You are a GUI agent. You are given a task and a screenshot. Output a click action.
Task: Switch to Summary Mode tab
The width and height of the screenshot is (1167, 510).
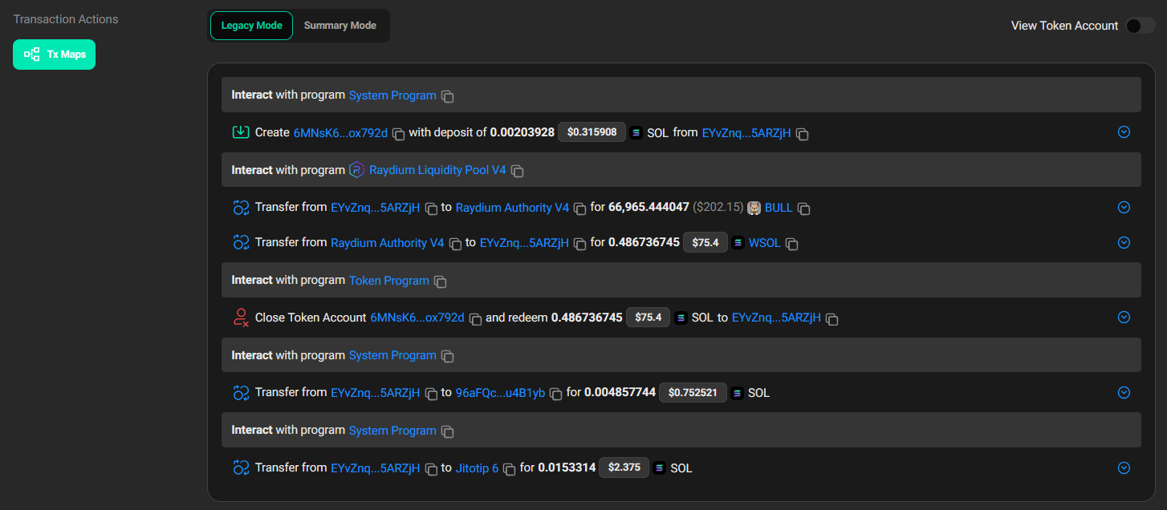[x=340, y=26]
